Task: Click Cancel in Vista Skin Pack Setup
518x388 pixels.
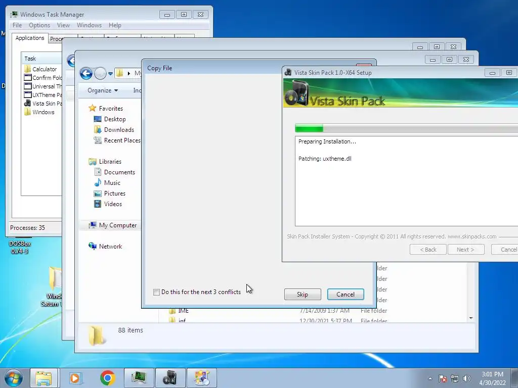Action: 505,250
